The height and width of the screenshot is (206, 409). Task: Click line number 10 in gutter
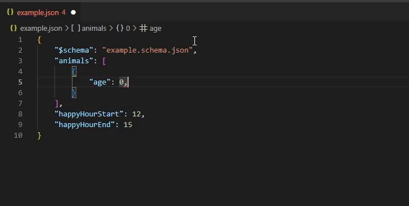tap(18, 135)
